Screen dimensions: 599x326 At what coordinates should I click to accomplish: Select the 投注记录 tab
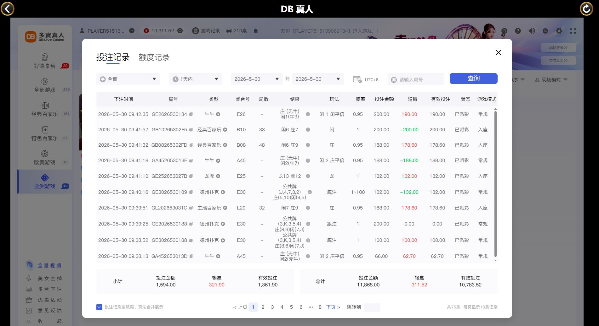(x=113, y=57)
